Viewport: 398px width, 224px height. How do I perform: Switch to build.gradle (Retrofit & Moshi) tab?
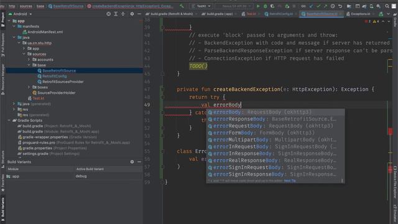(x=170, y=14)
